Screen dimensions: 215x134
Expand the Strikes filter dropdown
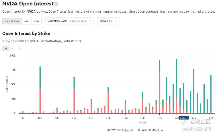(108, 21)
